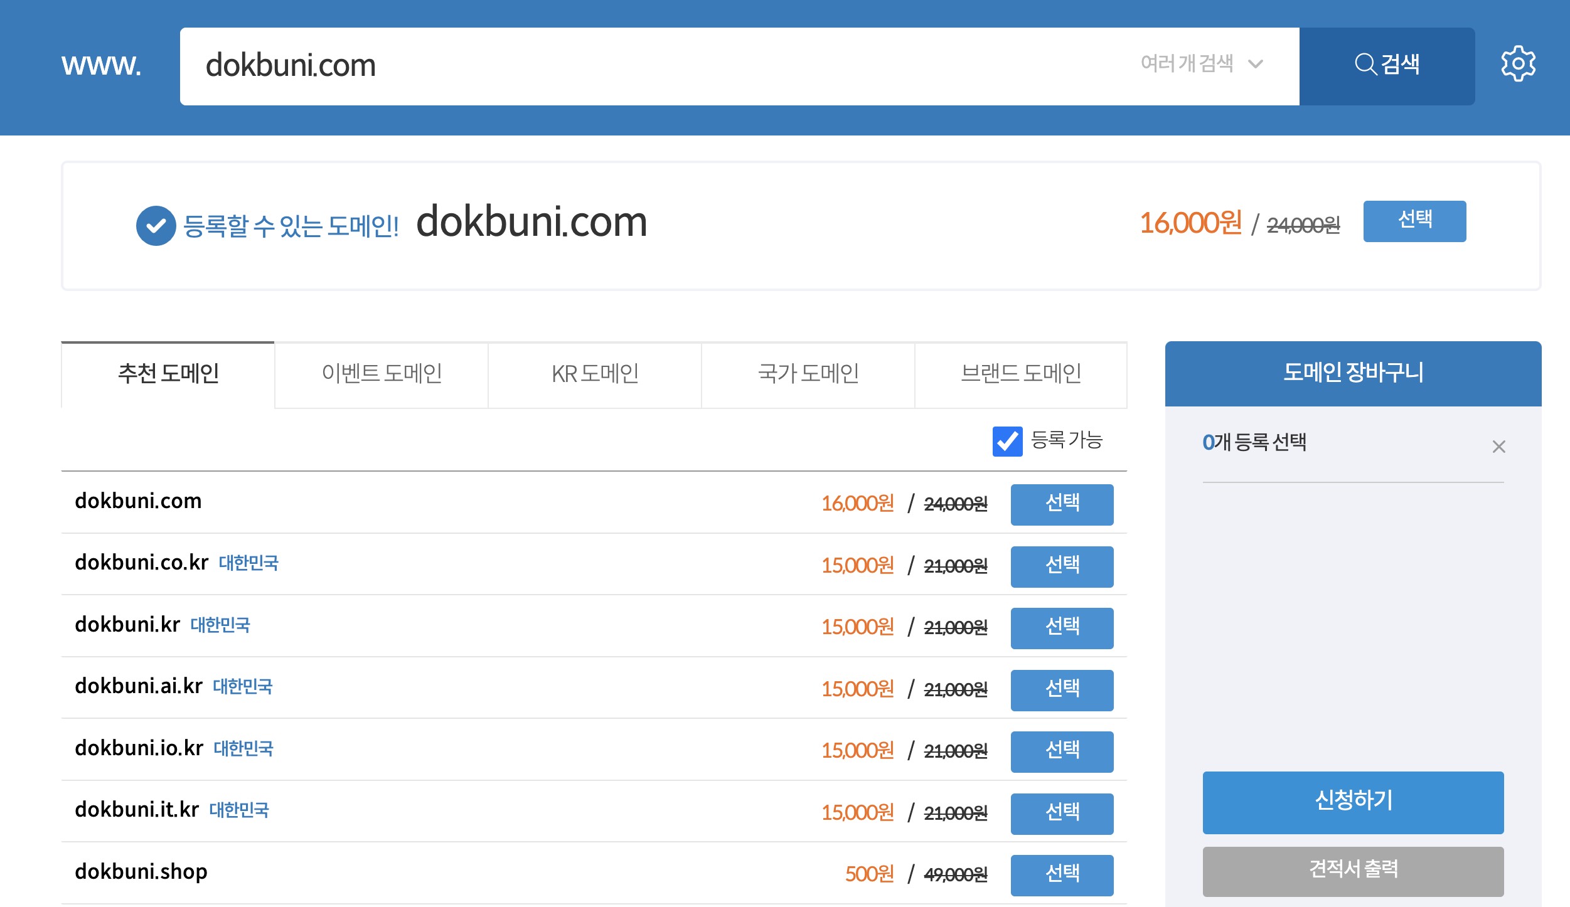This screenshot has height=907, width=1570.
Task: Click blue checkmark icon beside 등록할 수 있는 도메인
Action: [x=156, y=226]
